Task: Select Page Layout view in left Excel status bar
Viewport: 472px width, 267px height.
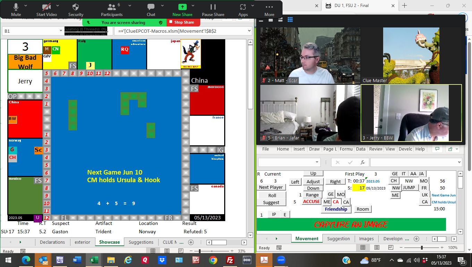Action: tap(167, 251)
